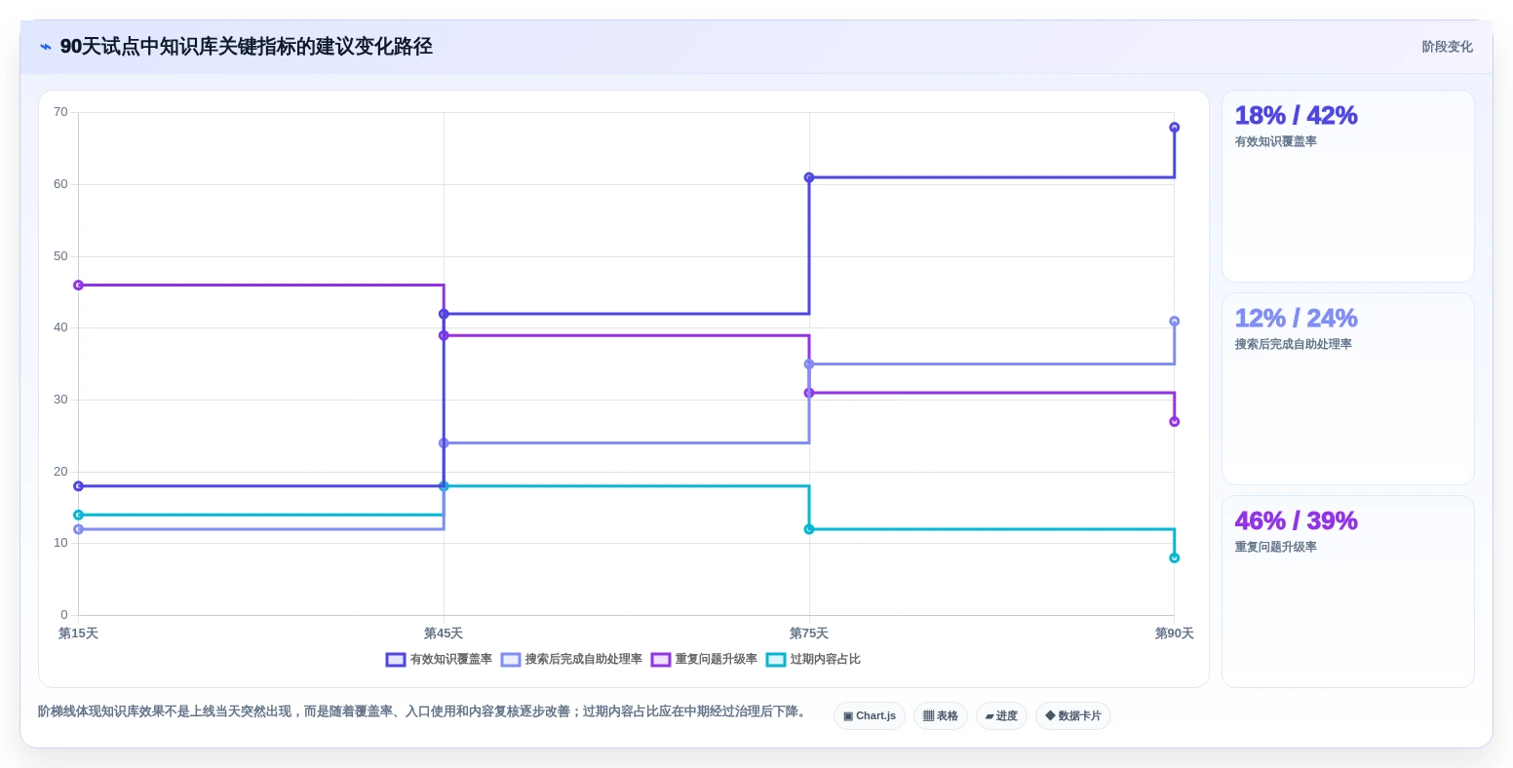1513x768 pixels.
Task: Click 搜索后完成自助处理率 point at 第90天
Action: coord(1175,321)
